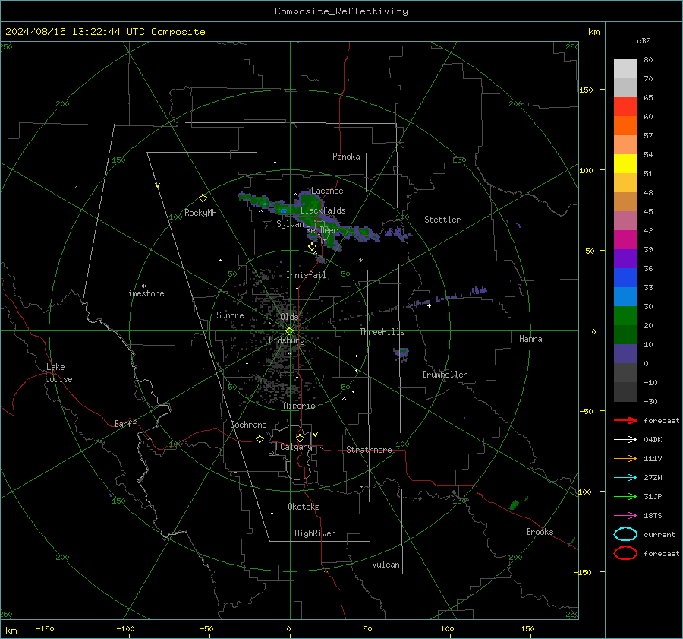Click the Blackfalds city label
The image size is (683, 639).
pyautogui.click(x=323, y=210)
